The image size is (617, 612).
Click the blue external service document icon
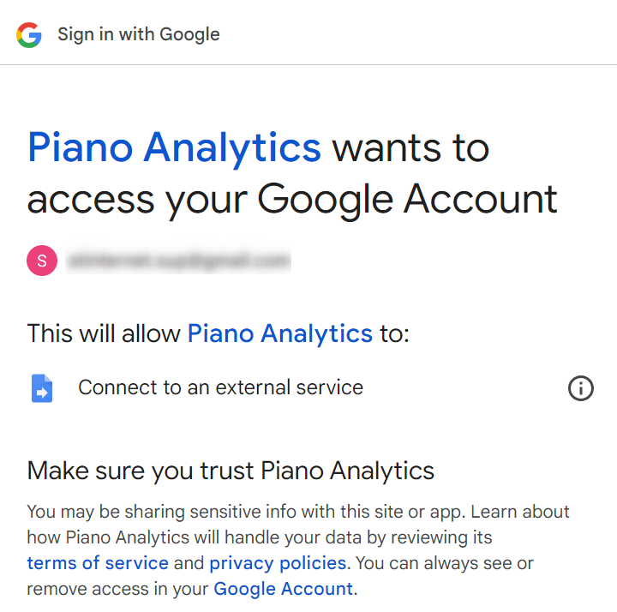[x=42, y=388]
